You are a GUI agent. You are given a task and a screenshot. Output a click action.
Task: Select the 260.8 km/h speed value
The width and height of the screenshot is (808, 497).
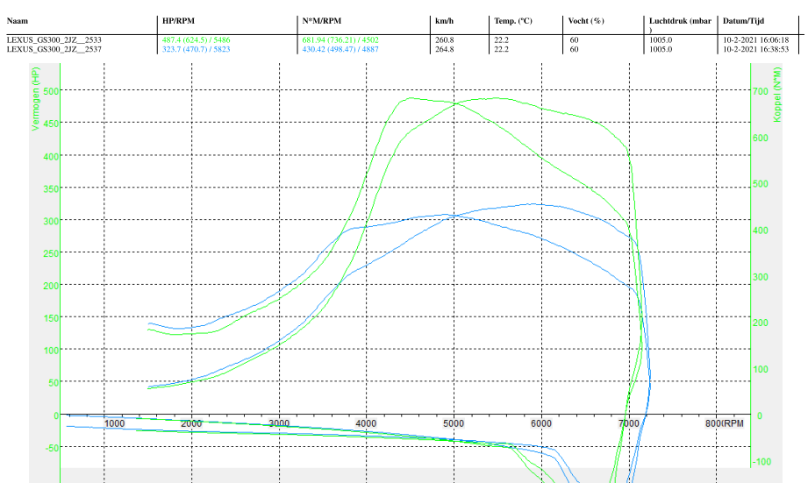click(x=445, y=40)
